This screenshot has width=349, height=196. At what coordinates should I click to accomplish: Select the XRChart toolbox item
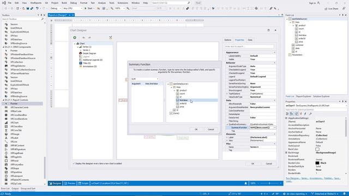(15, 122)
